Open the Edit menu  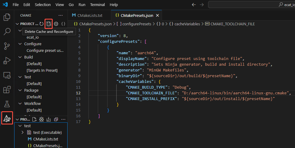click(27, 5)
